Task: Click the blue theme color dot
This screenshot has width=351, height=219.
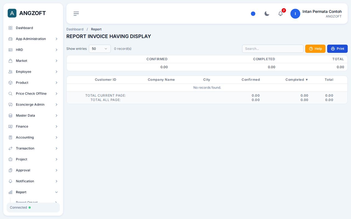Action: click(253, 14)
